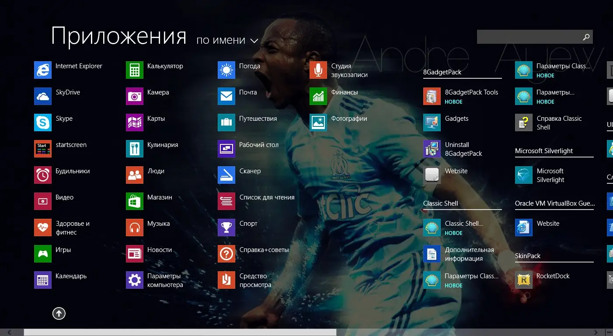The width and height of the screenshot is (613, 336).
Task: Launch the Люди app
Action: coord(145,175)
